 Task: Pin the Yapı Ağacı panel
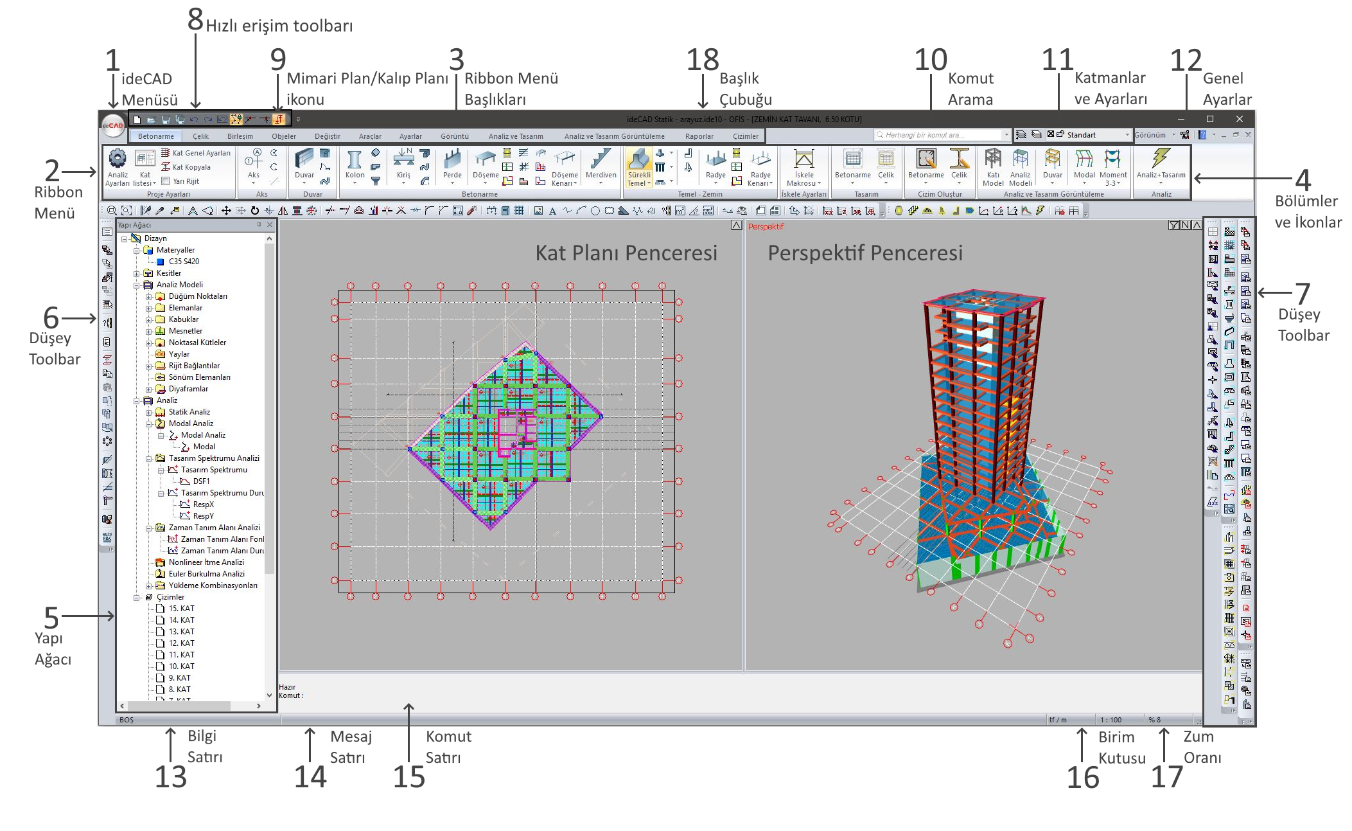coord(259,225)
